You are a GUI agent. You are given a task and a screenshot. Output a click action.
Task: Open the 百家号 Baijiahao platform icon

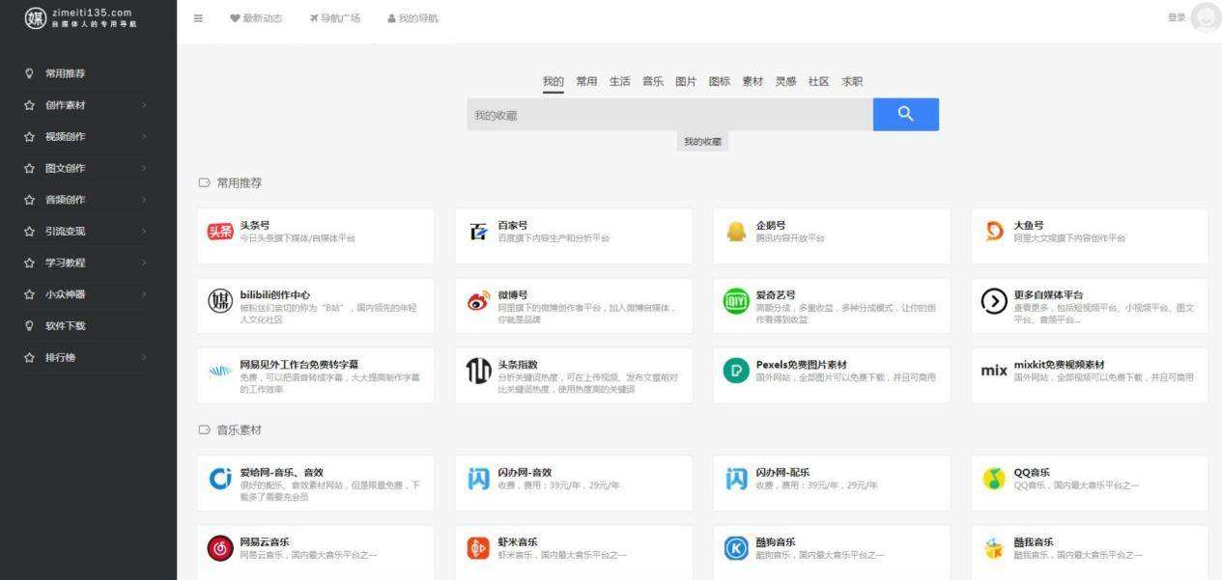coord(477,231)
